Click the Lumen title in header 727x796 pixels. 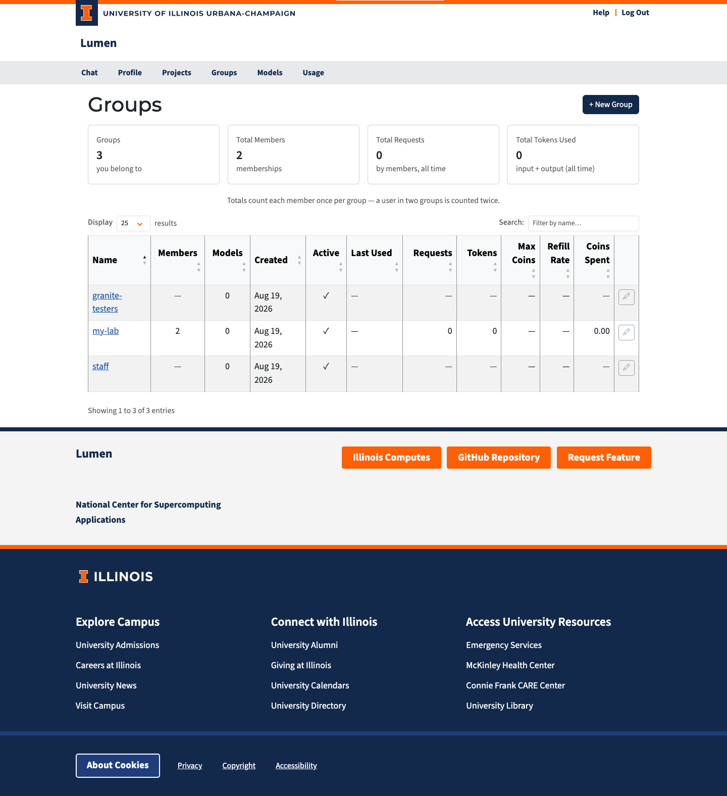pyautogui.click(x=98, y=43)
